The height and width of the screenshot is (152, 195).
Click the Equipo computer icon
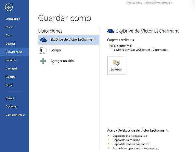click(x=43, y=50)
